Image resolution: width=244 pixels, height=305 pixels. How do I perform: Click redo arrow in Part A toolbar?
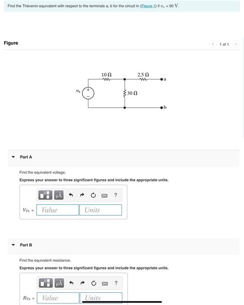click(82, 195)
